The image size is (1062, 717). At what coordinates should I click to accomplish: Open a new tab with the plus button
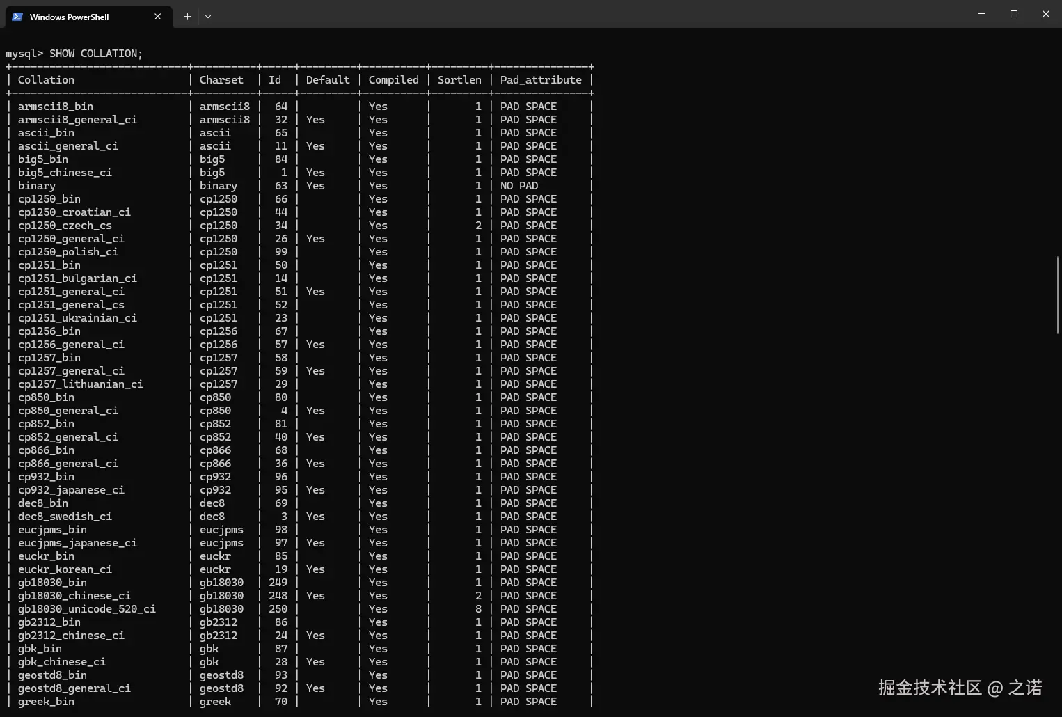click(x=187, y=16)
